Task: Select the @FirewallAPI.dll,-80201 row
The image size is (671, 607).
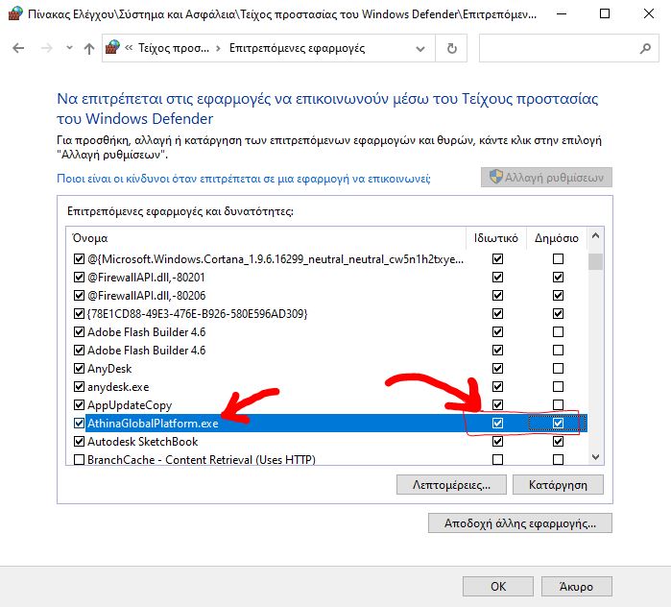Action: click(x=329, y=278)
